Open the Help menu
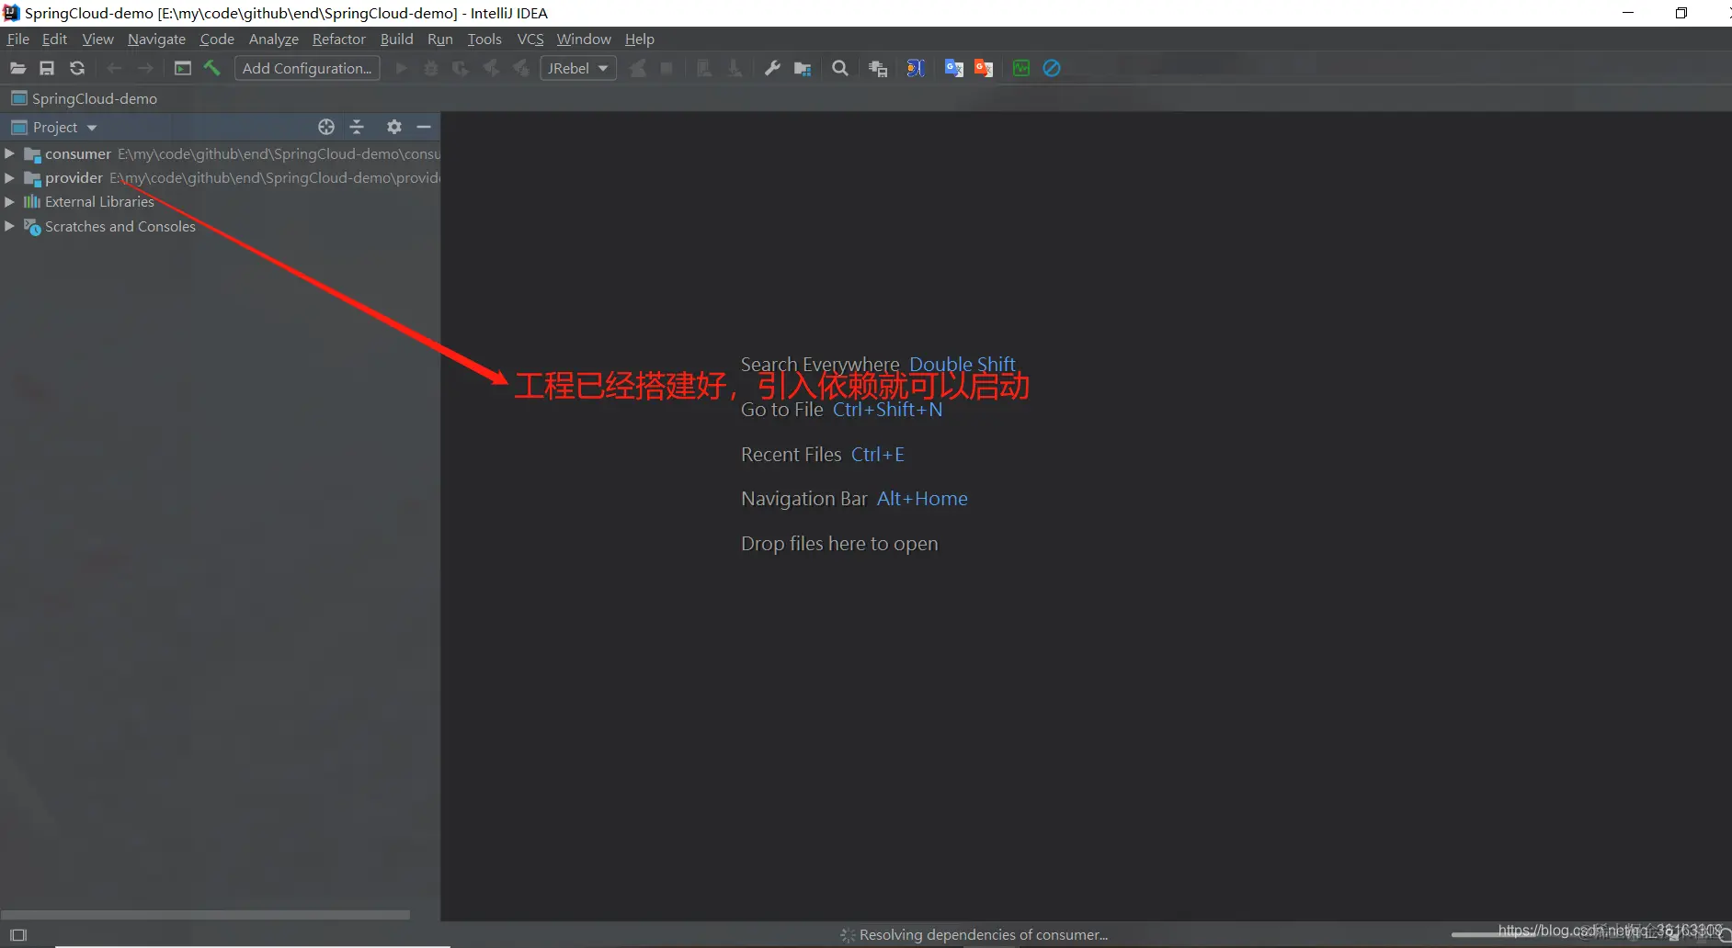The image size is (1732, 948). click(x=639, y=39)
